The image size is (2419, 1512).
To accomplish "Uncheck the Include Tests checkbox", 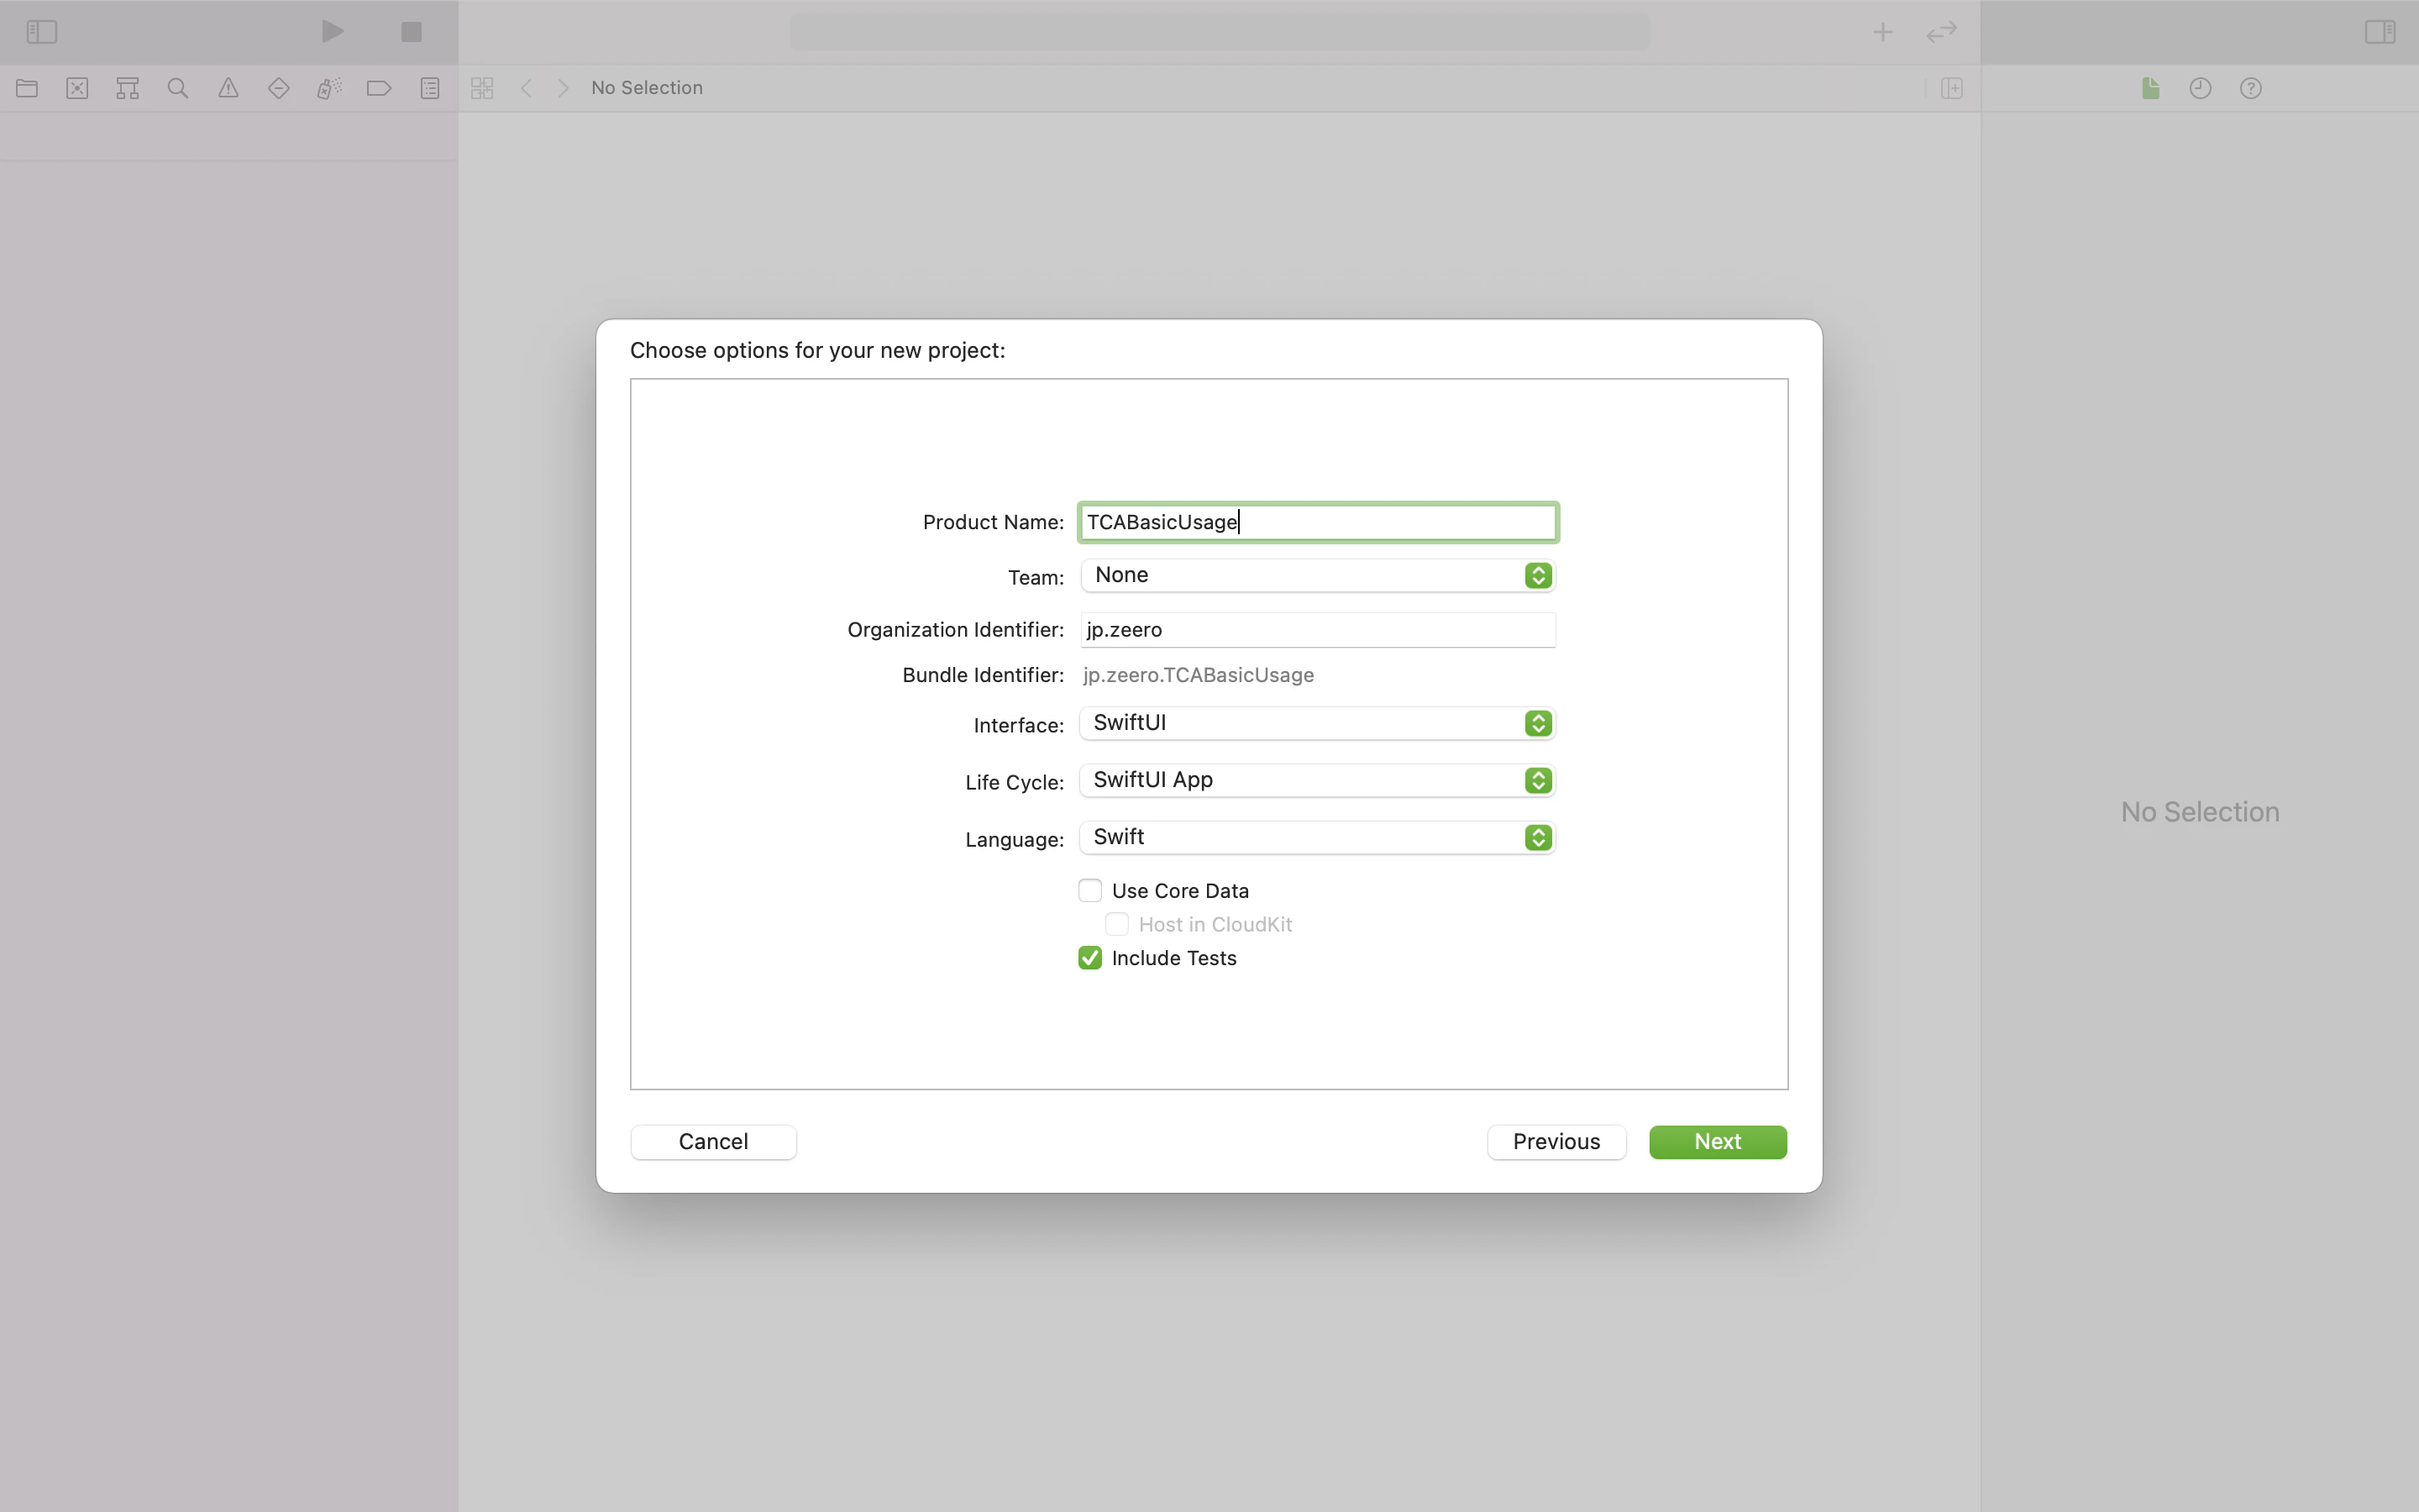I will pos(1089,958).
